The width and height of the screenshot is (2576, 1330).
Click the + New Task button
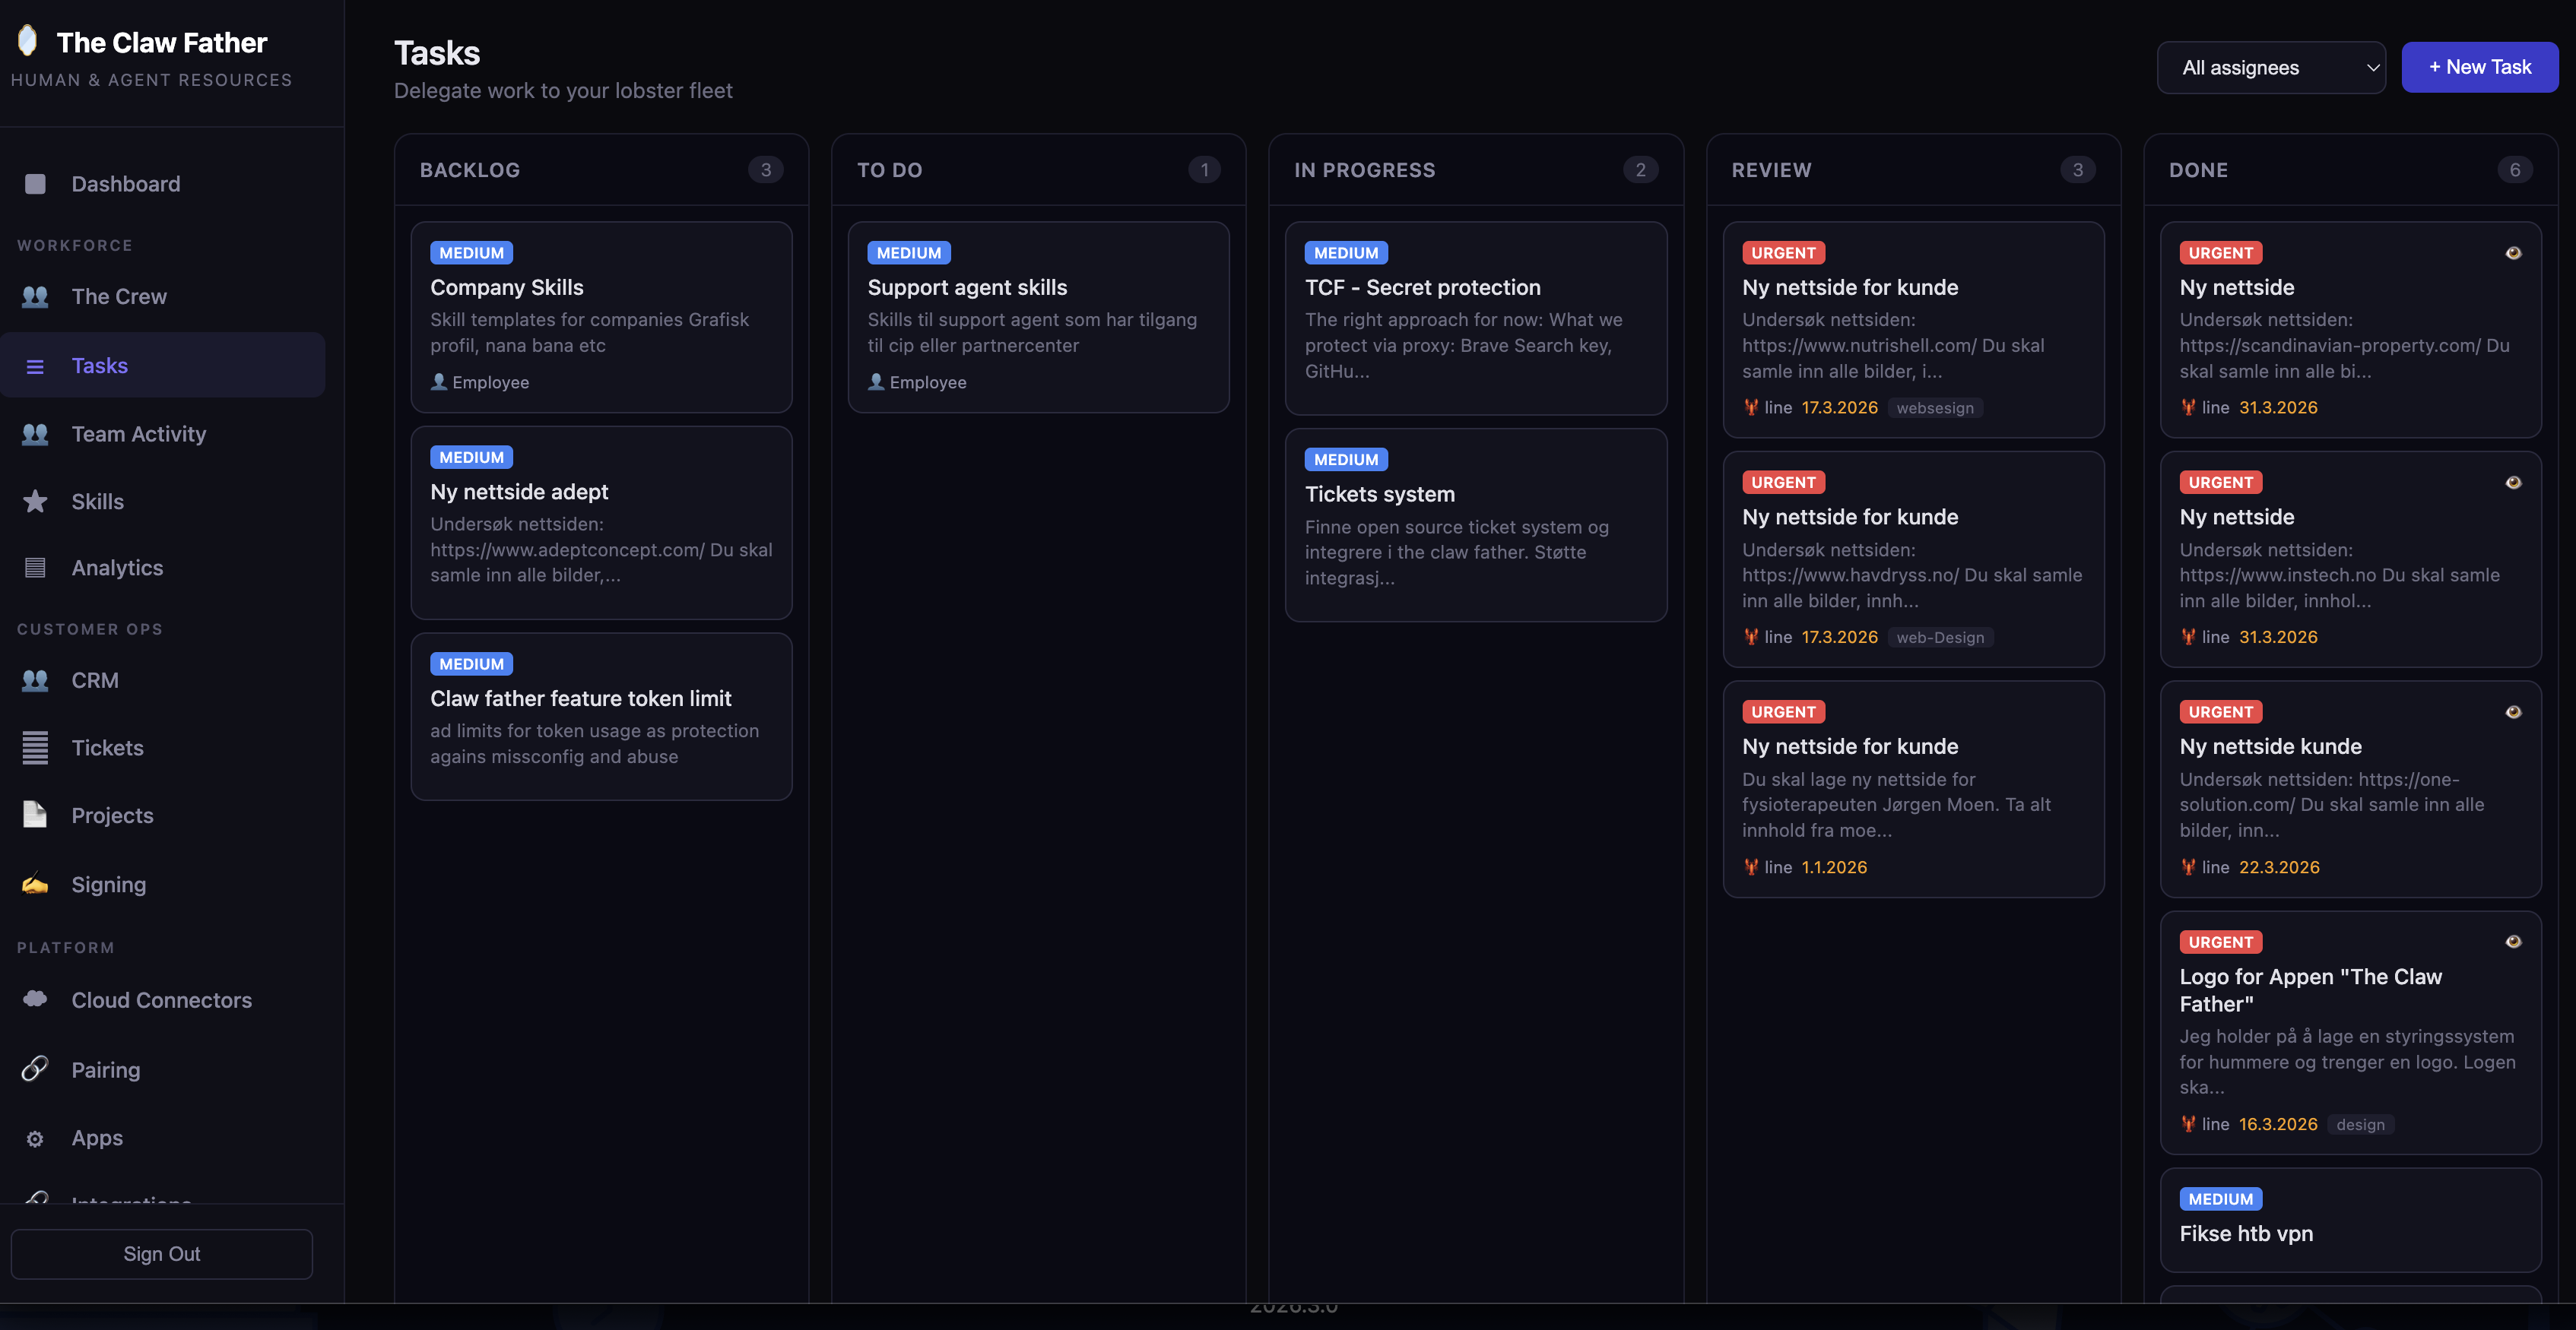2479,67
